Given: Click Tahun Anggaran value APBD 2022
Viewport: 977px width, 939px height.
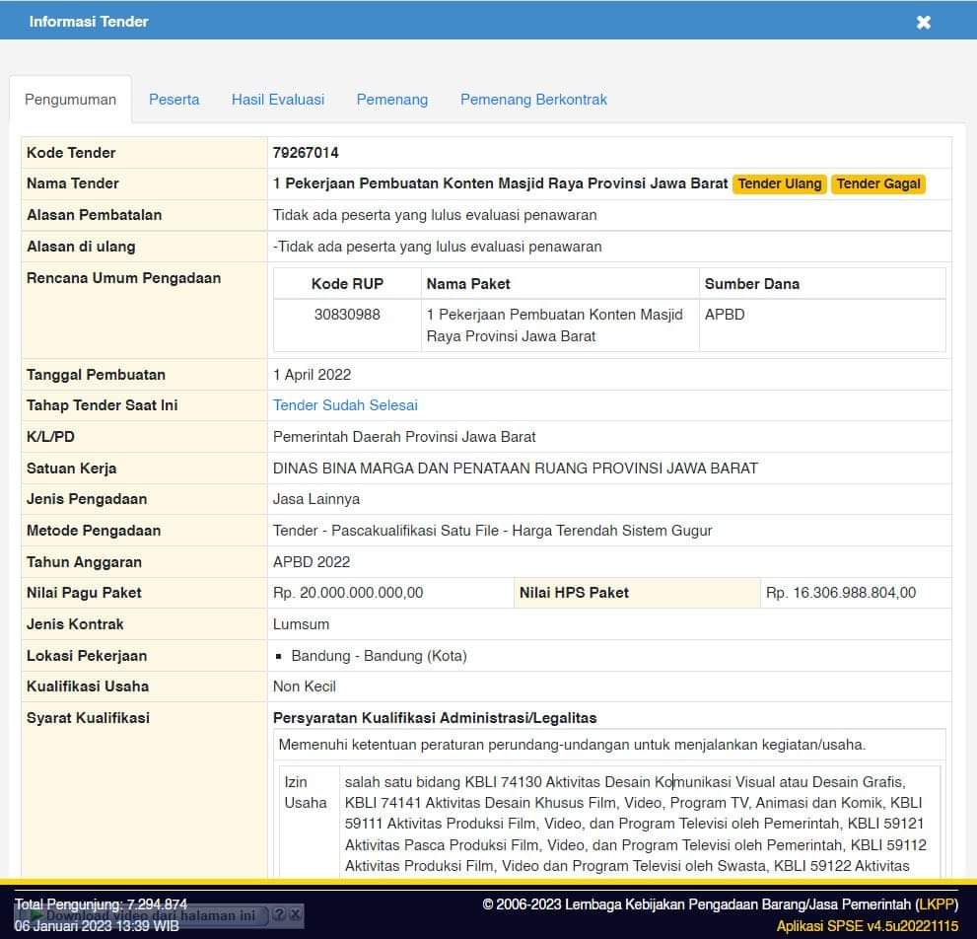Looking at the screenshot, I should (x=312, y=562).
